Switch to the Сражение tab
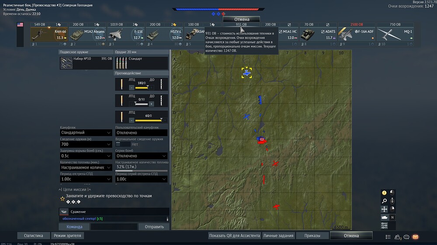 click(x=78, y=211)
